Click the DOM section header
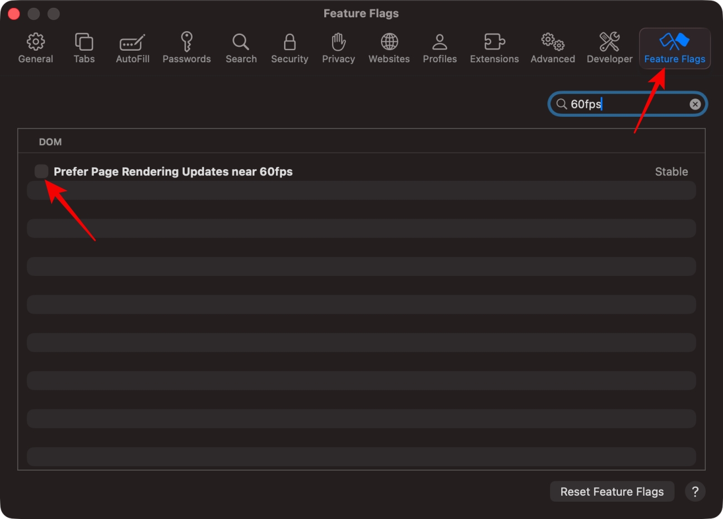Viewport: 723px width, 519px height. (x=50, y=142)
